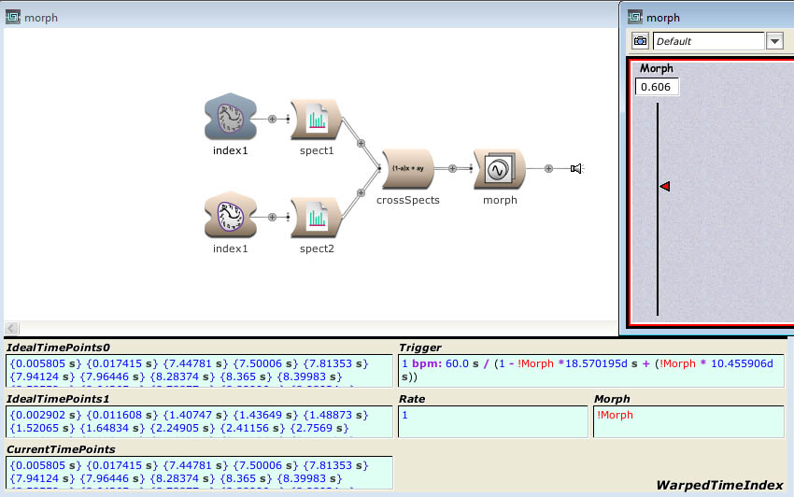This screenshot has height=497, width=794.
Task: Click the Morph value field showing 0.606
Action: point(657,87)
